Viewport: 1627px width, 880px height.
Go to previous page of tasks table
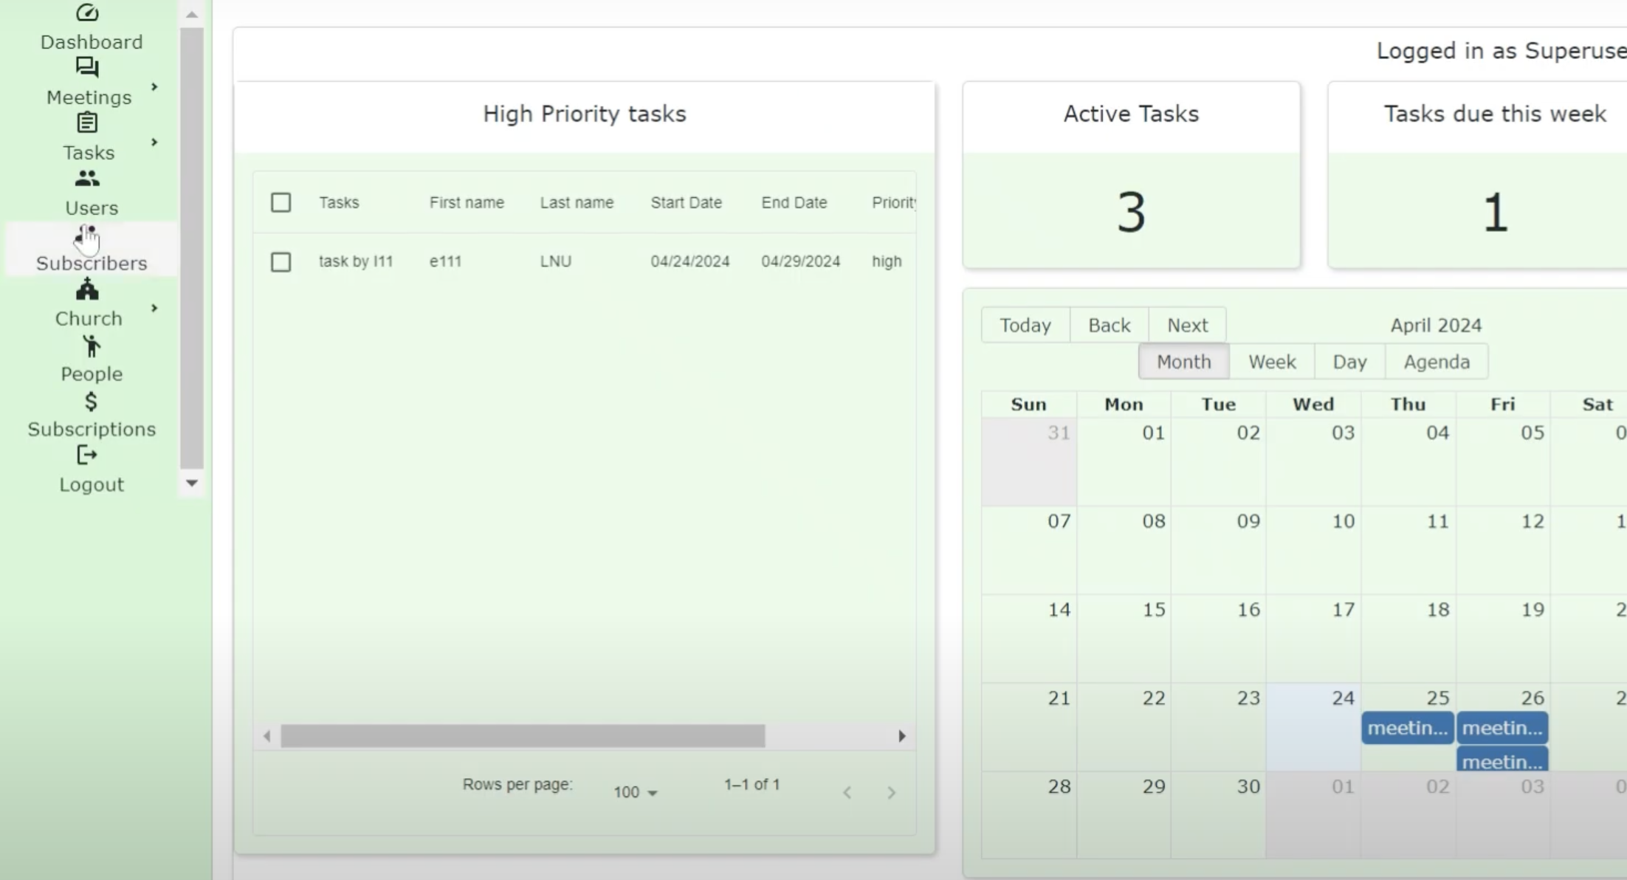point(847,793)
